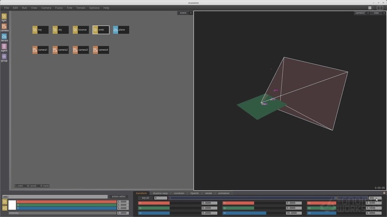Click the action editor button

[x=118, y=196]
